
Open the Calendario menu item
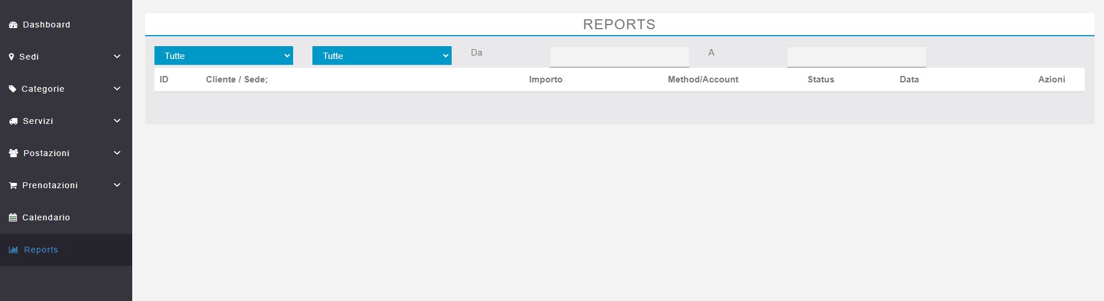[x=46, y=217]
